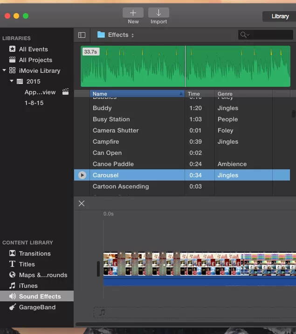Play the Carousel sound effect
The height and width of the screenshot is (334, 296).
[x=82, y=175]
